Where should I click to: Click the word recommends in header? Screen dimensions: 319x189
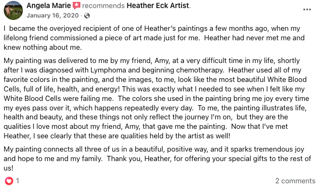103,6
